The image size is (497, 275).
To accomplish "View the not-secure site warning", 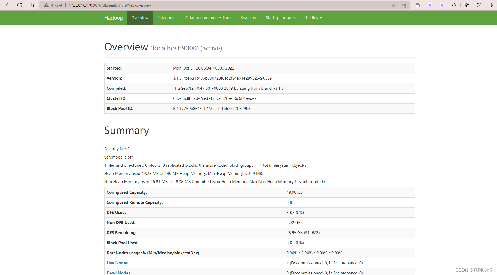I will point(53,5).
